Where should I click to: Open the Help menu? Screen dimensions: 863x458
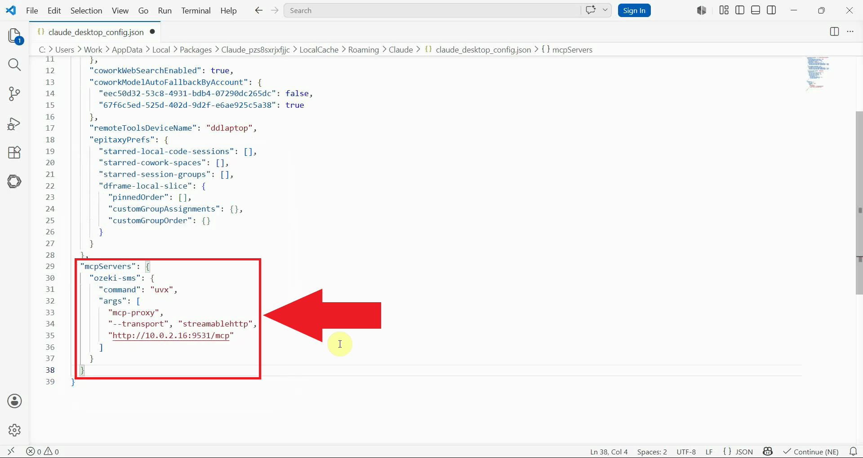[228, 10]
